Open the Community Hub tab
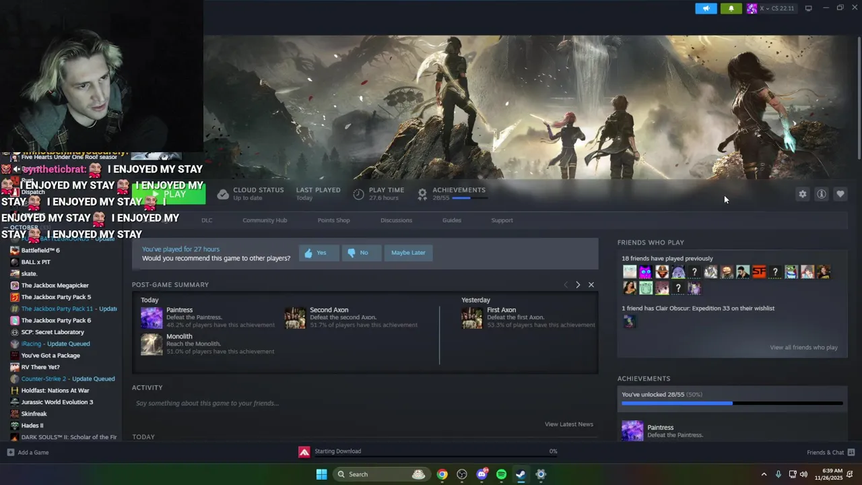The image size is (862, 485). click(265, 220)
